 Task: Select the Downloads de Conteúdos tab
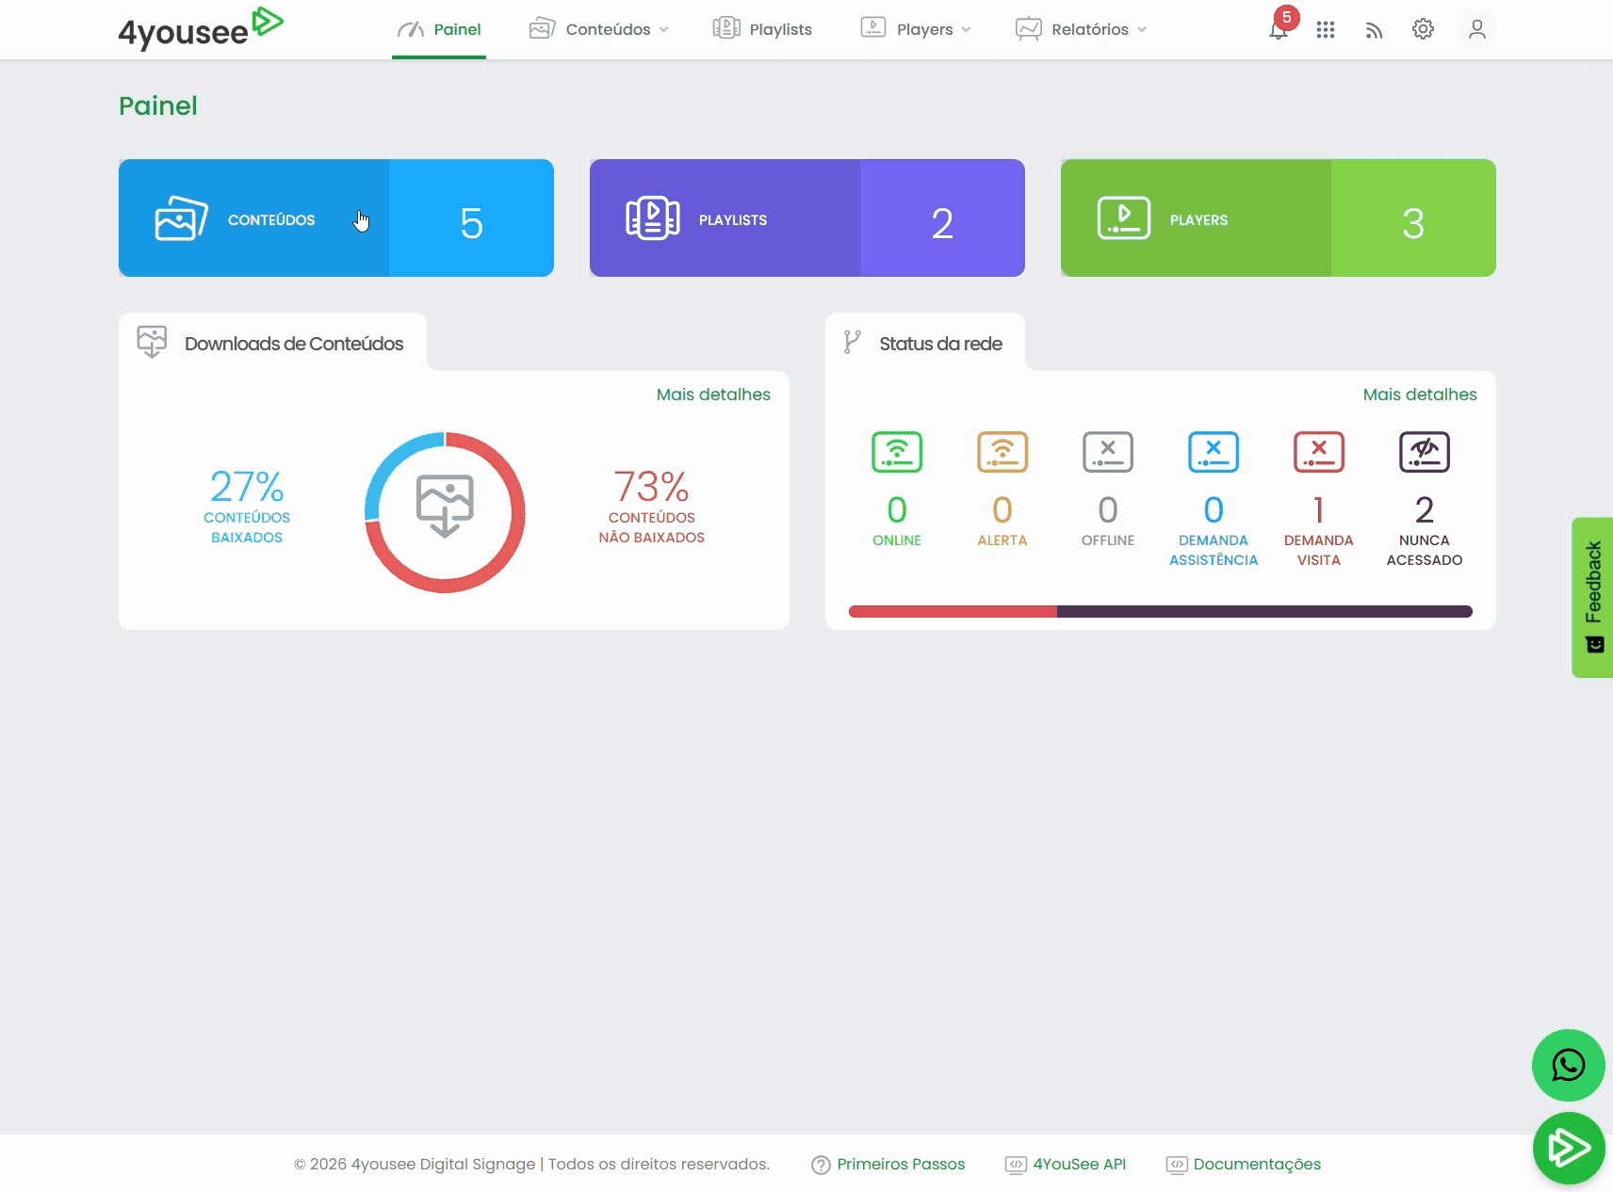tap(273, 343)
